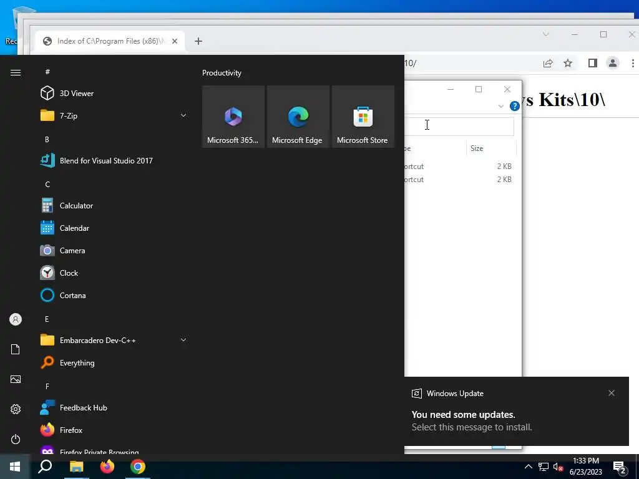Click the Explorer window search field

click(459, 125)
